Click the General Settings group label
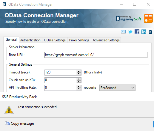154x131 pixels. (20, 64)
